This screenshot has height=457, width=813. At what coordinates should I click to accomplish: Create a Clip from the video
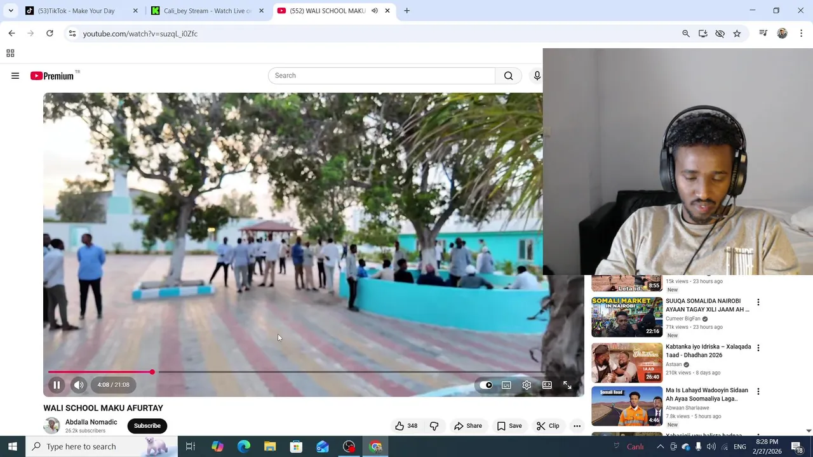[548, 426]
